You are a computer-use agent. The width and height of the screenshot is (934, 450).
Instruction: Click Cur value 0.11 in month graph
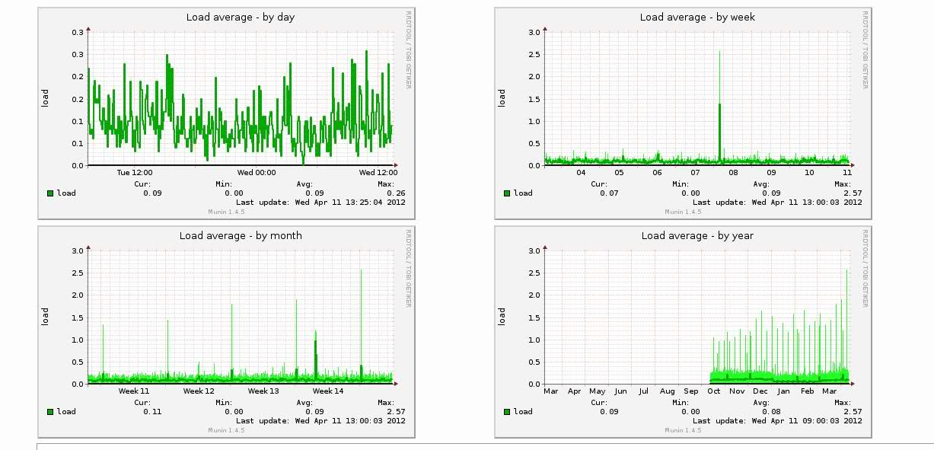(152, 412)
